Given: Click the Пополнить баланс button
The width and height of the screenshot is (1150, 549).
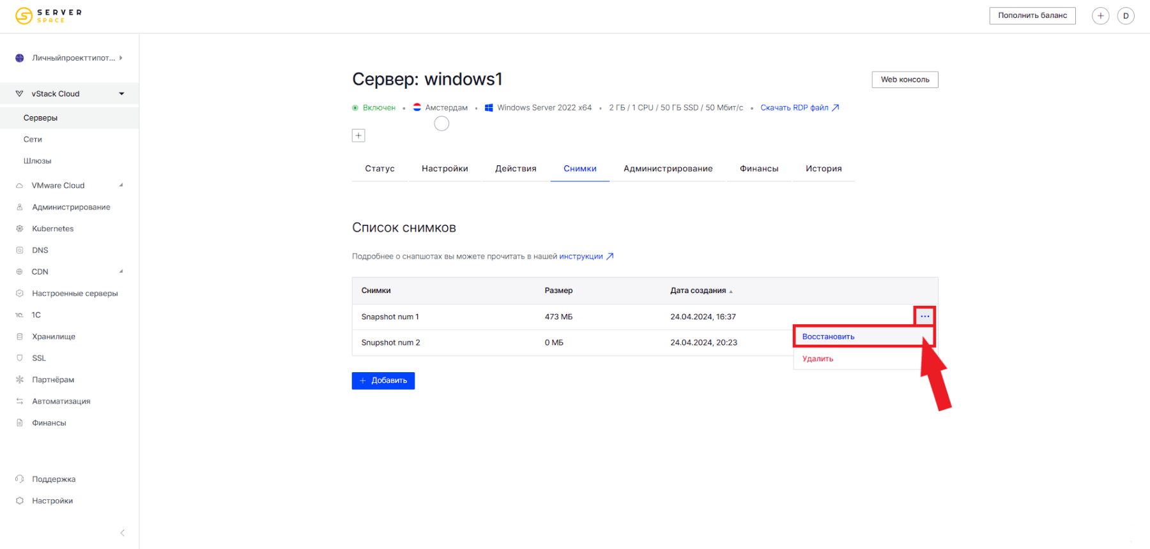Looking at the screenshot, I should tap(1032, 16).
